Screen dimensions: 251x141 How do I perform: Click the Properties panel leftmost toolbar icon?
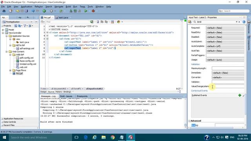[x=190, y=22]
